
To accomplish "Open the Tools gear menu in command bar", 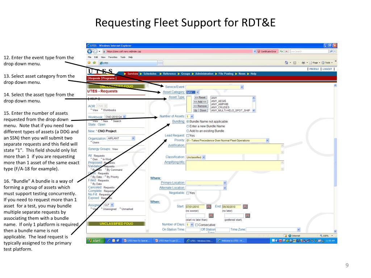I will click(x=327, y=63).
